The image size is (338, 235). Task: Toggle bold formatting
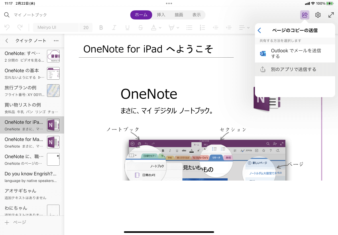point(101,28)
